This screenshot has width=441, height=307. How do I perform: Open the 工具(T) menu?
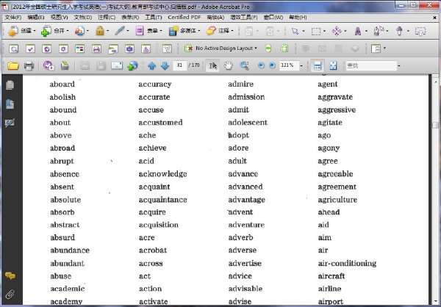(x=154, y=18)
